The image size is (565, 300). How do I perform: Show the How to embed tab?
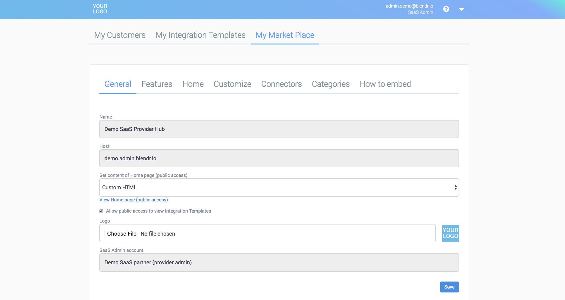tap(385, 84)
